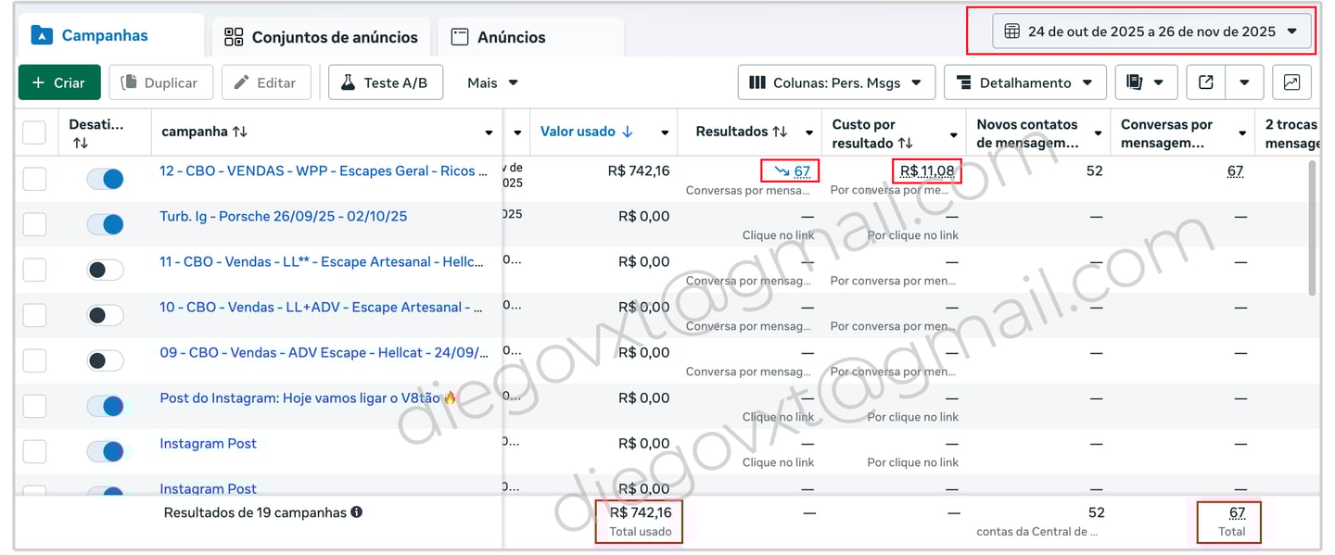
Task: Check the select-all campaigns checkbox in header
Action: (x=34, y=132)
